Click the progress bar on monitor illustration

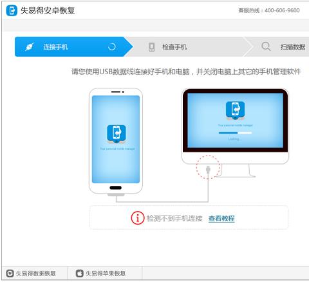[x=235, y=133]
